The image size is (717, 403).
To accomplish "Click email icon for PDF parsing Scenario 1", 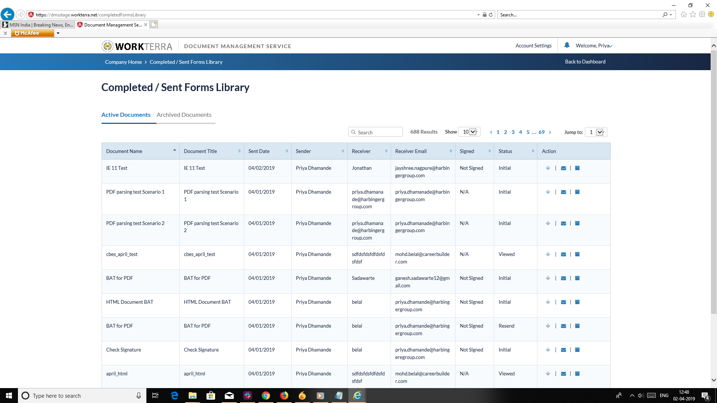I will pyautogui.click(x=564, y=192).
